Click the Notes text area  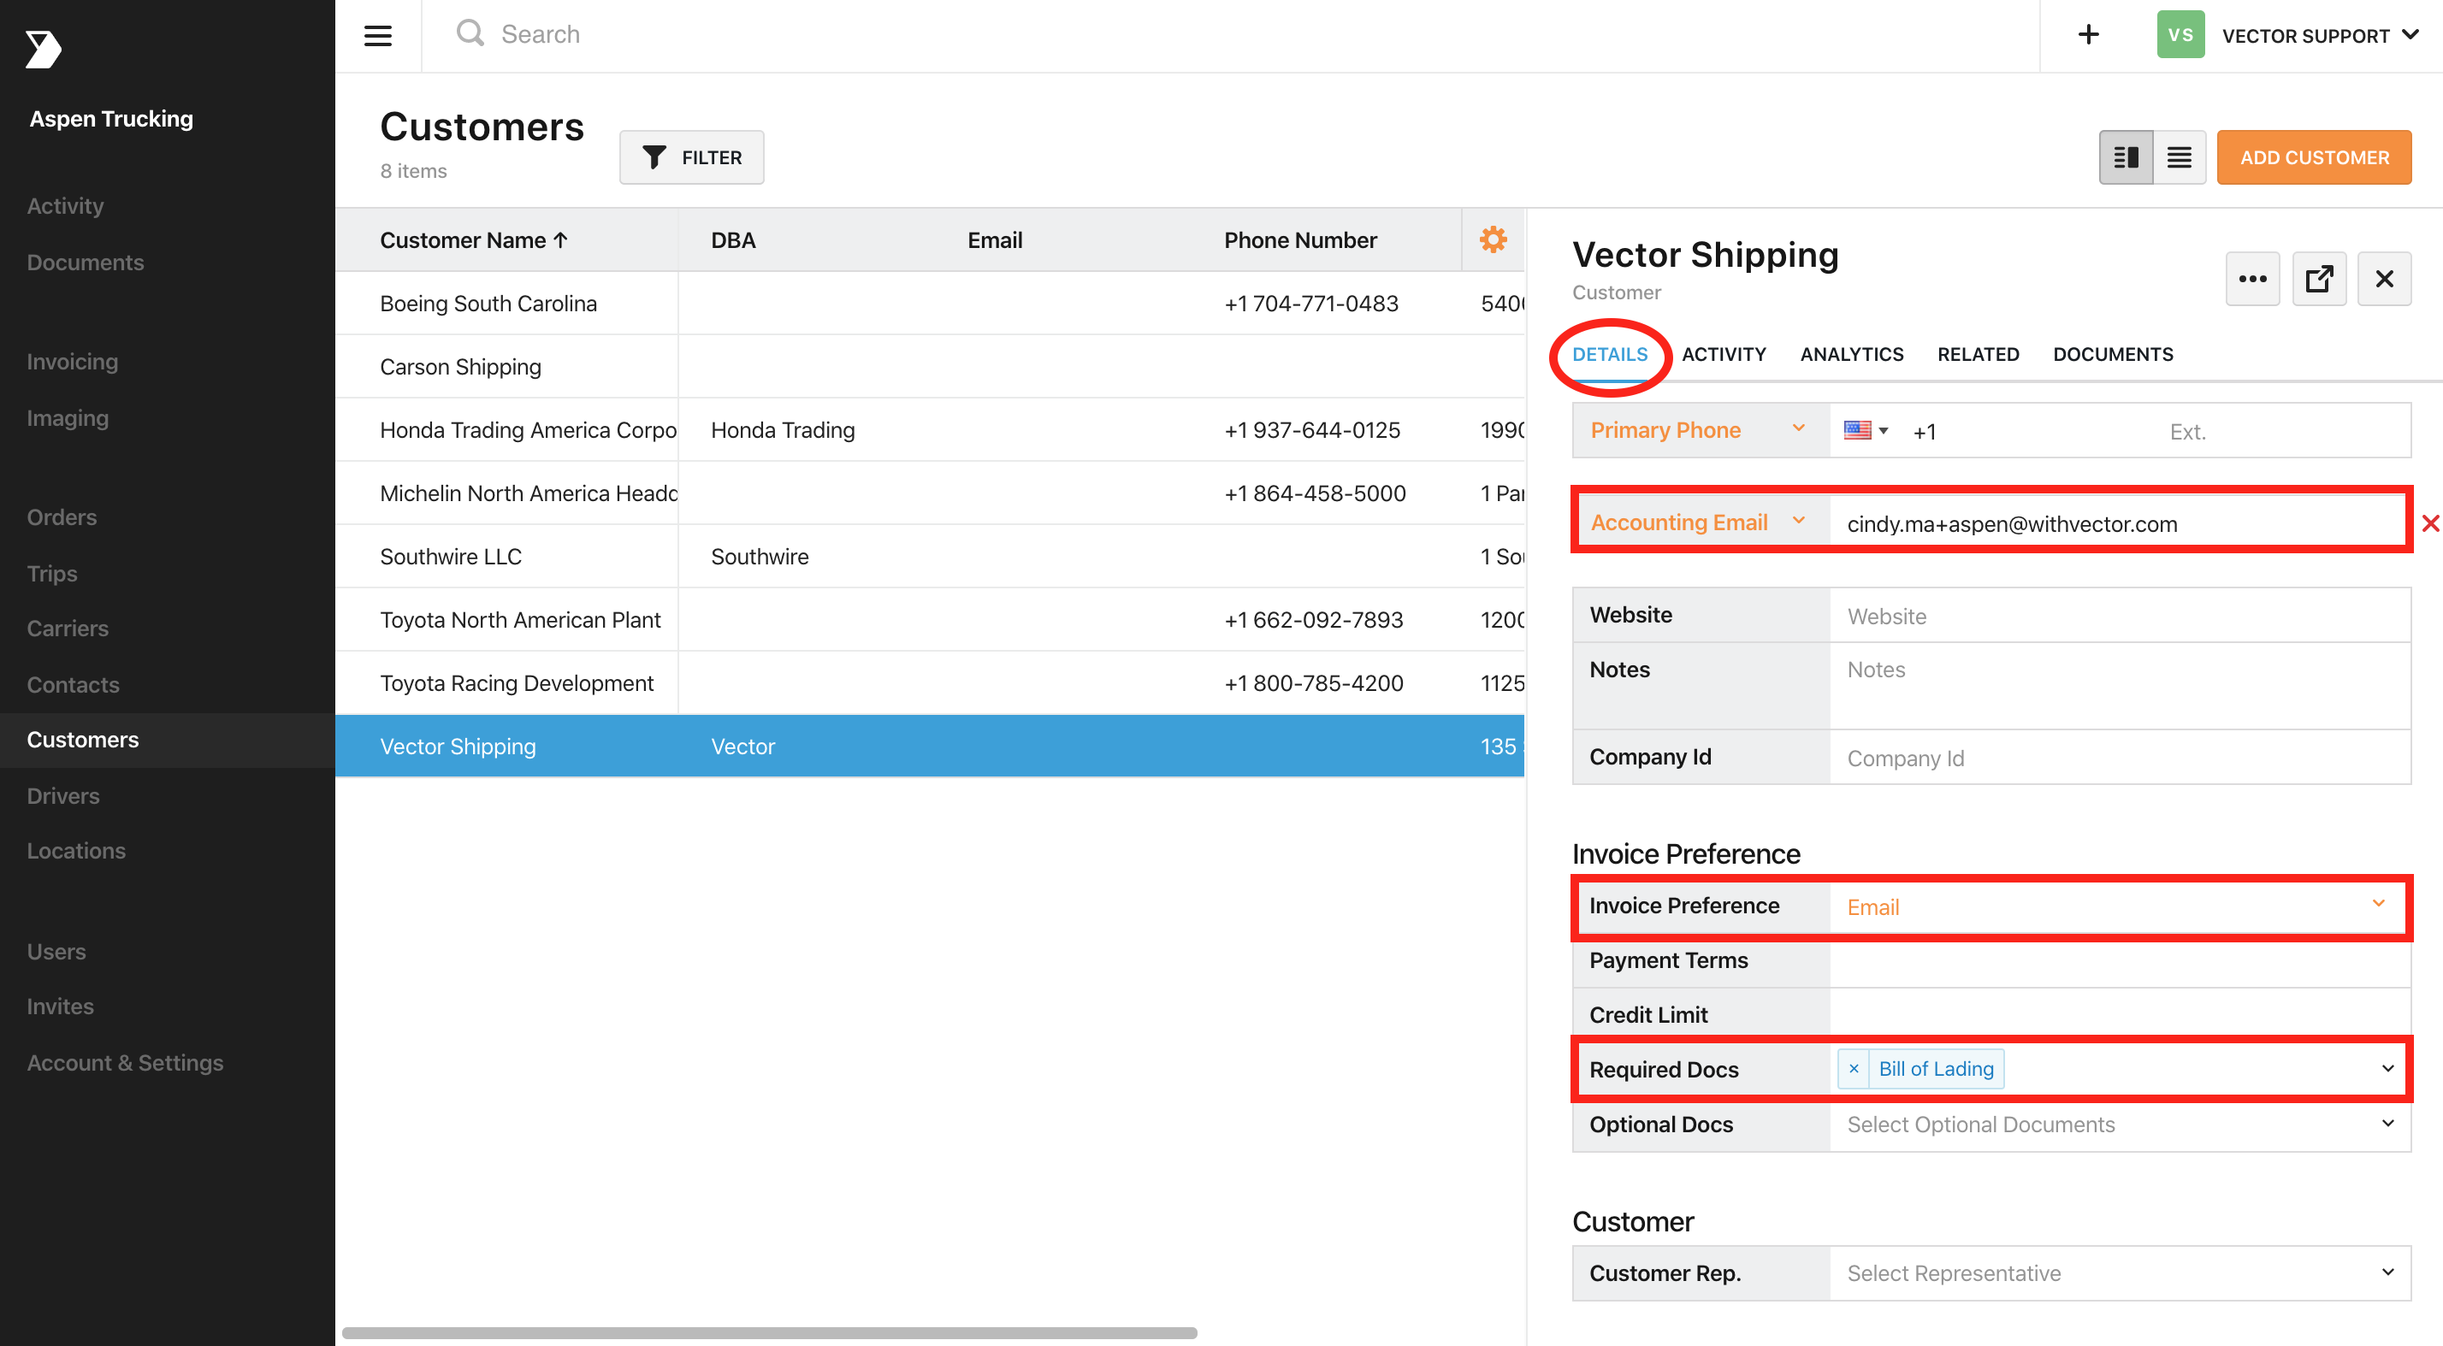click(x=2119, y=687)
